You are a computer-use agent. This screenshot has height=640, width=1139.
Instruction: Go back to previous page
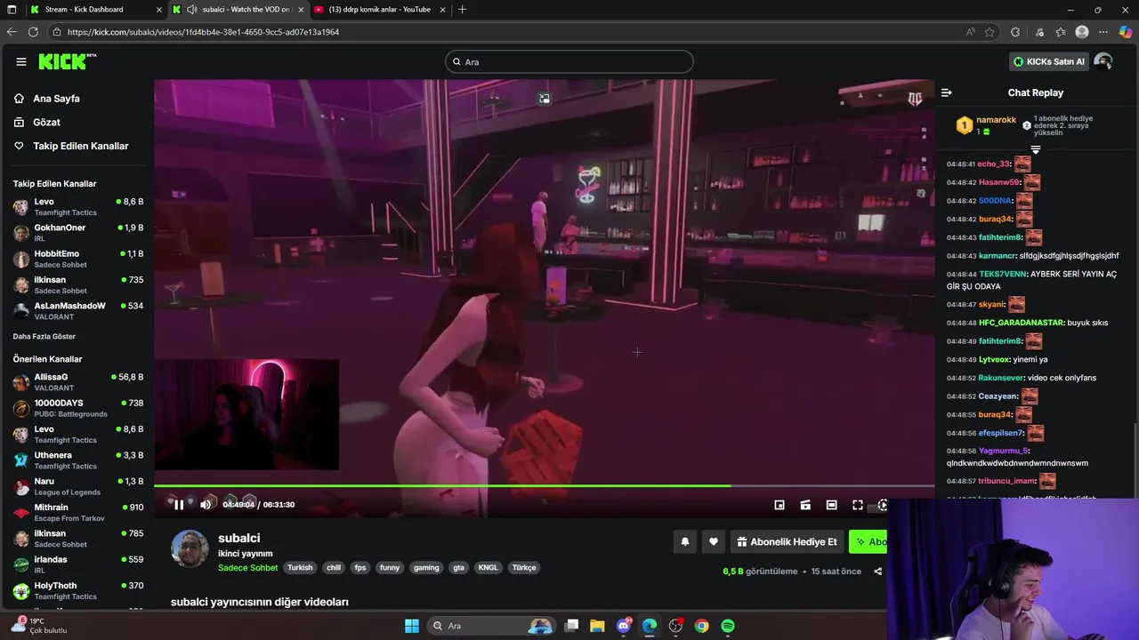tap(12, 32)
